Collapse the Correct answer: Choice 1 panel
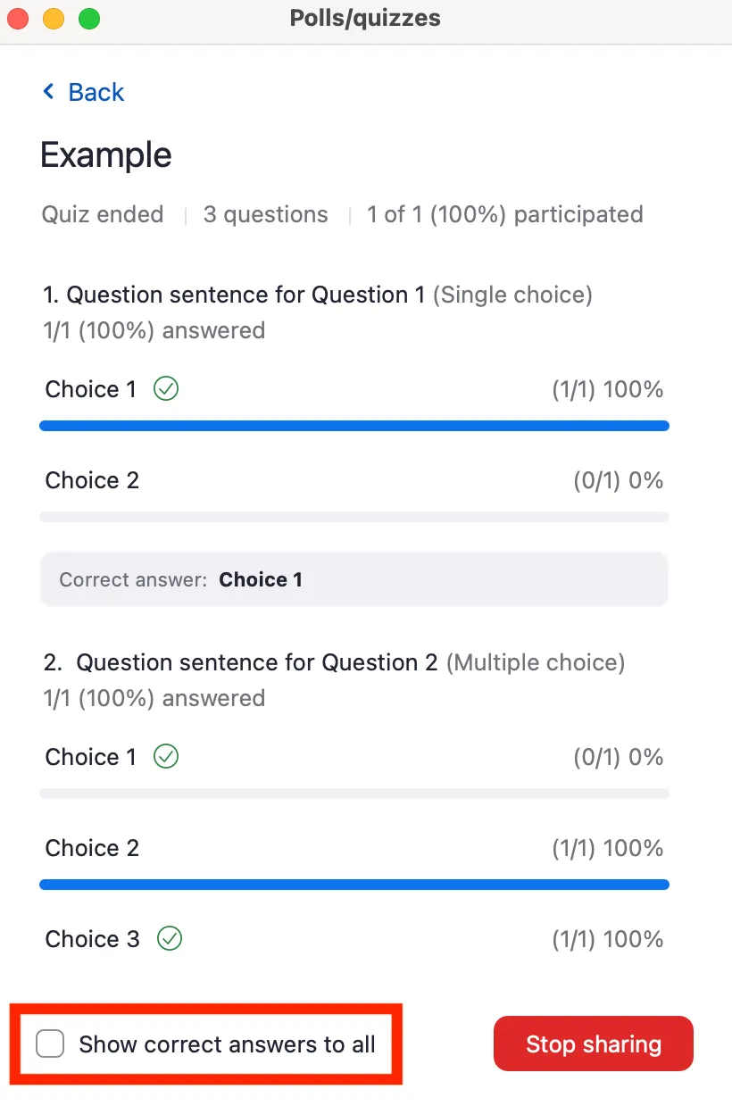Viewport: 732px width, 1106px height. (354, 579)
